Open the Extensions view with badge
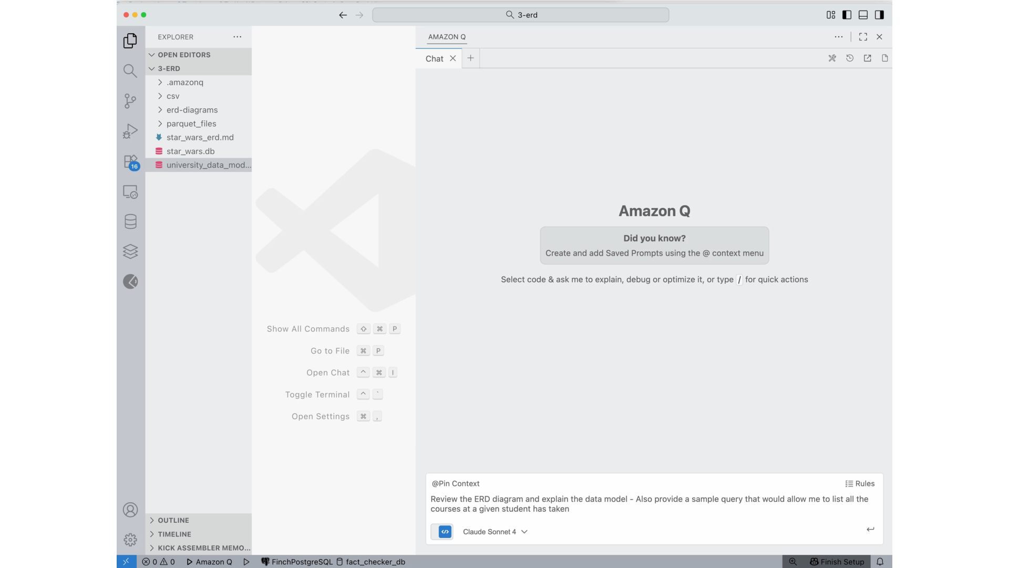 click(130, 161)
